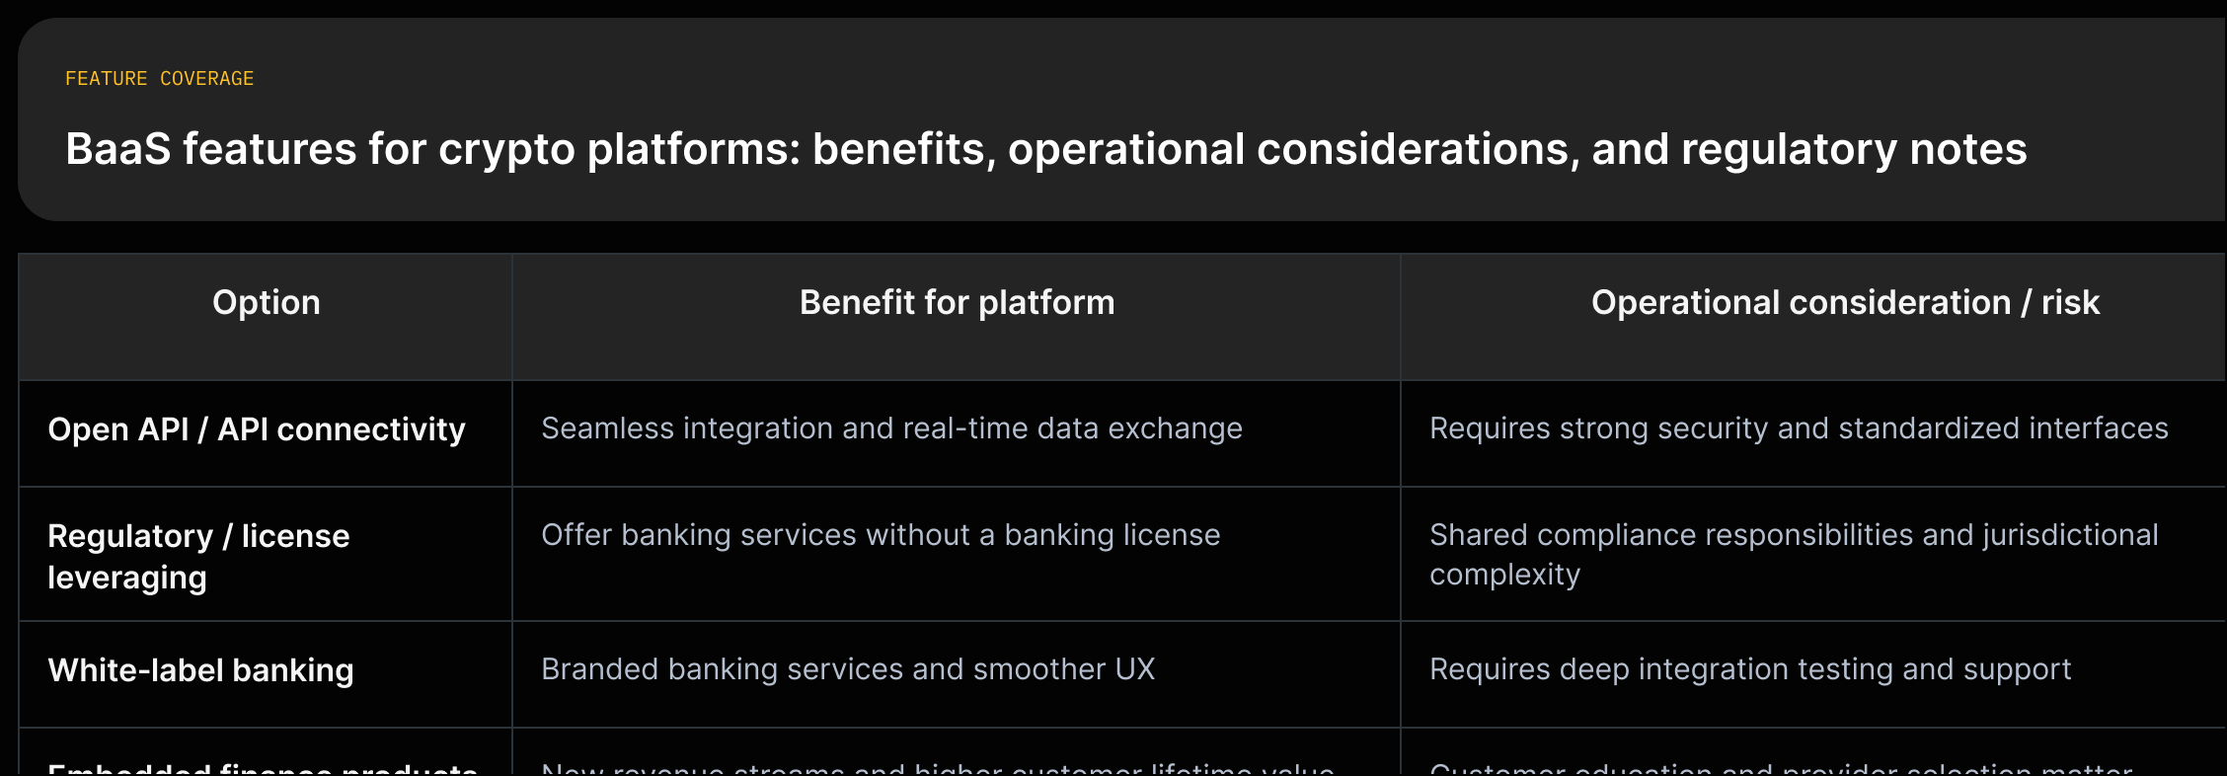Click Customer education and provider selection cell
Image resolution: width=2227 pixels, height=776 pixels.
1781,768
